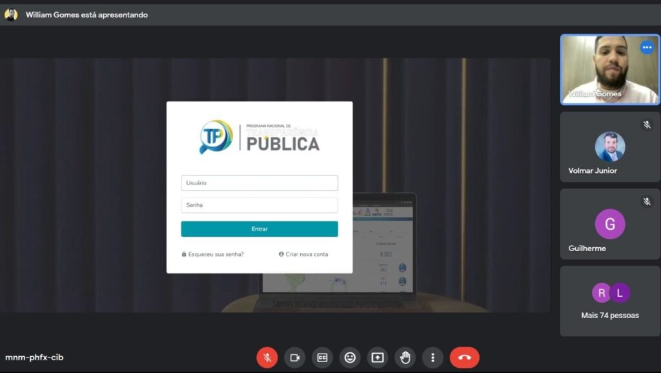The image size is (661, 373).
Task: Click the TP Transparência Pública logo
Action: point(259,137)
